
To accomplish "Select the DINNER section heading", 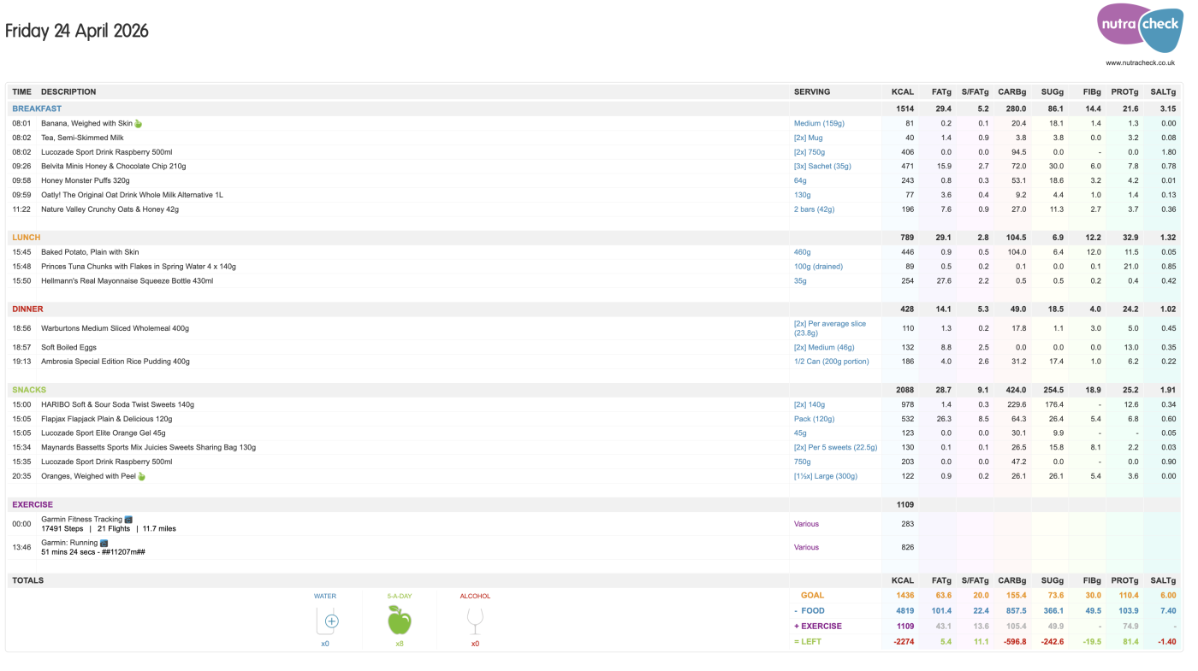I will tap(27, 309).
